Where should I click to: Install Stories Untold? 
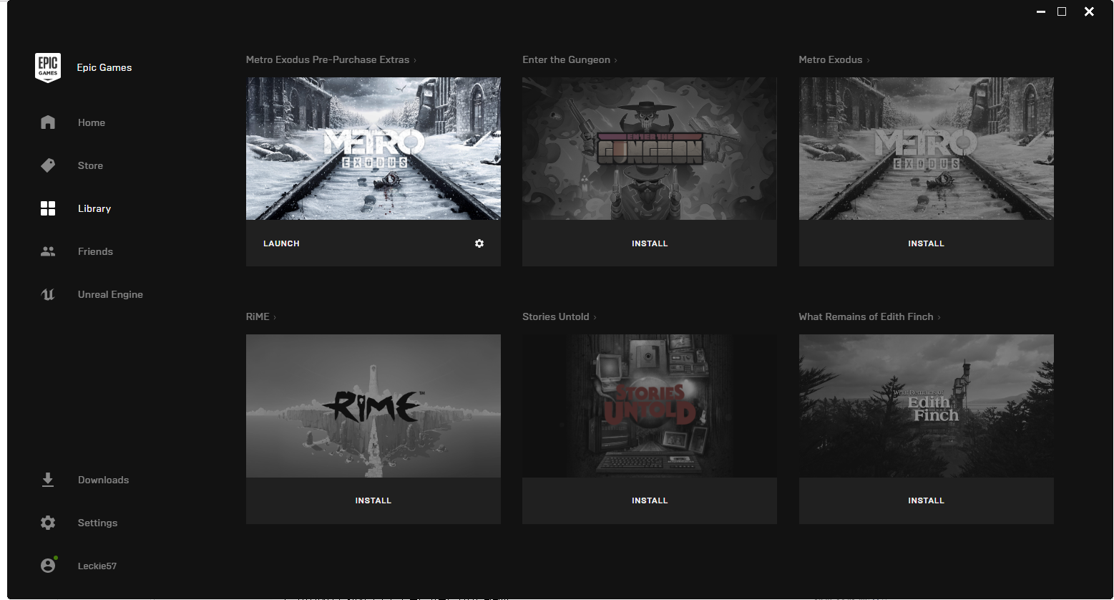coord(650,500)
